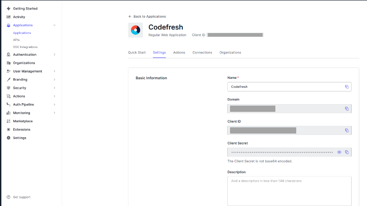Copy the Client ID field value
Screen dimensions: 367x206
click(x=347, y=130)
